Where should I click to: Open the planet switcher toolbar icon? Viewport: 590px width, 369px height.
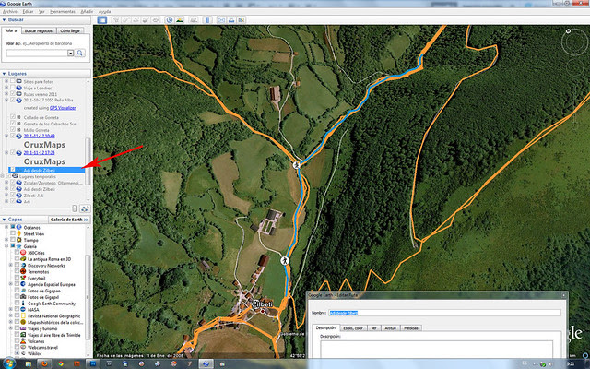tap(194, 20)
